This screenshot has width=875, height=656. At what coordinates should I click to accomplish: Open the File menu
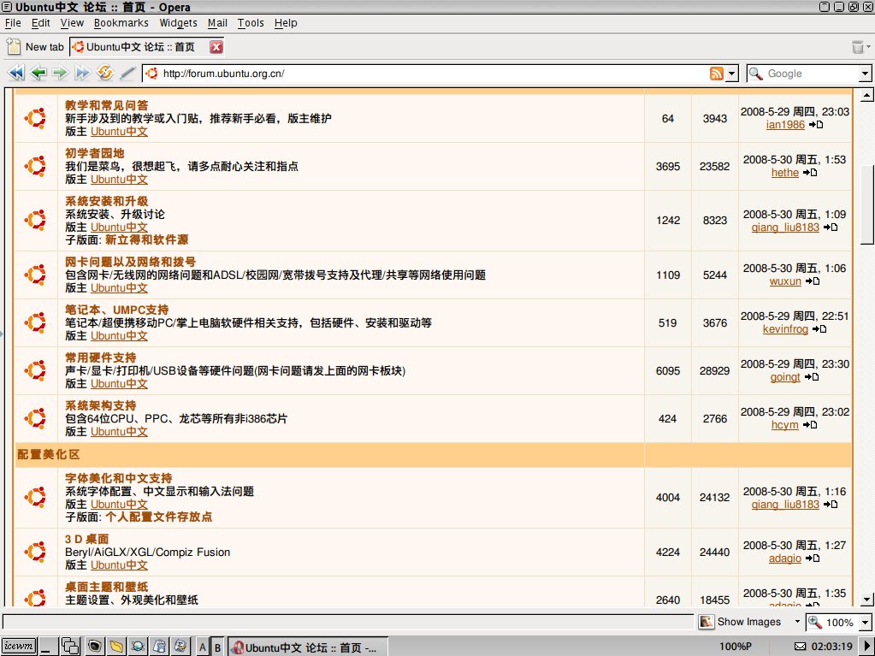(x=13, y=23)
